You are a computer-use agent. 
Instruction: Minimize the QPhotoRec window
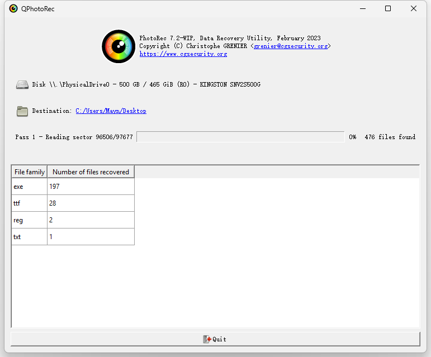363,8
